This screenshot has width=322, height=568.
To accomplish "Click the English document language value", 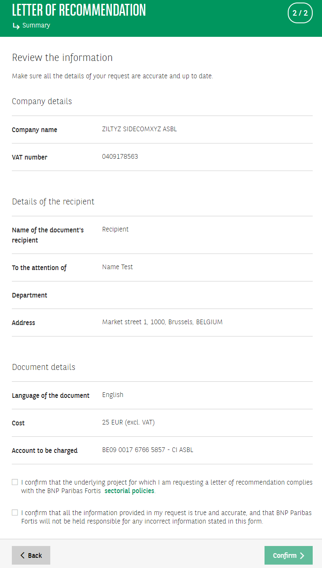I will 113,395.
